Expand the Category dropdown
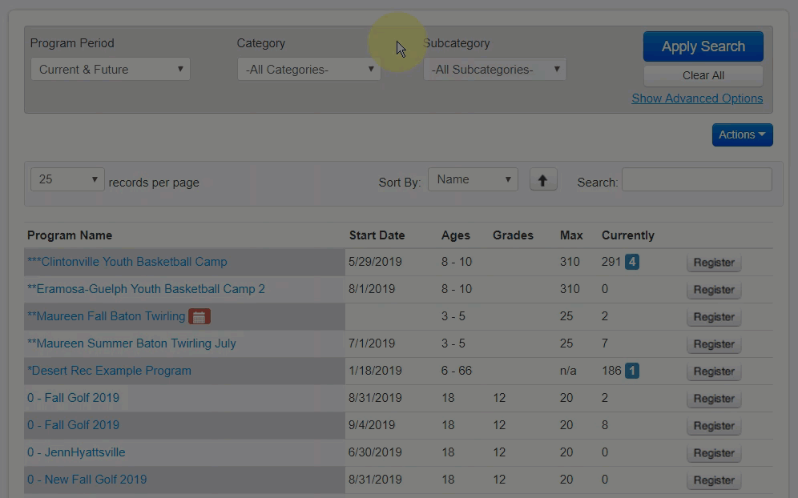Viewport: 798px width, 498px height. click(308, 70)
